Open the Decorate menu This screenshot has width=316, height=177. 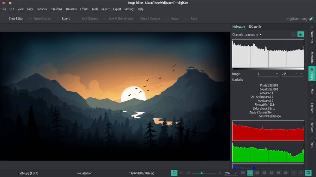click(71, 9)
